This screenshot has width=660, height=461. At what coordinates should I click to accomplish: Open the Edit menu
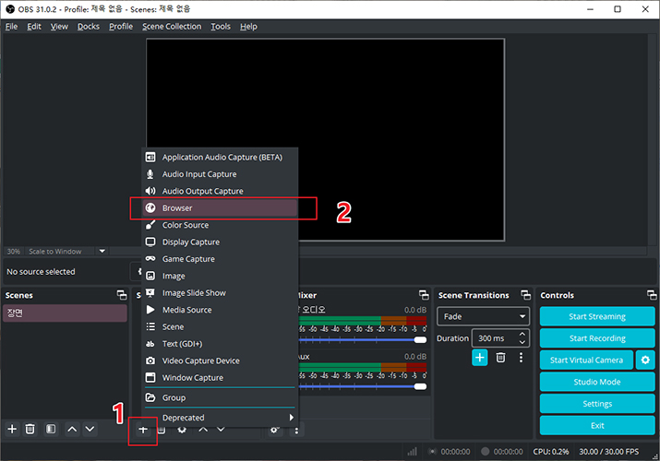click(34, 27)
